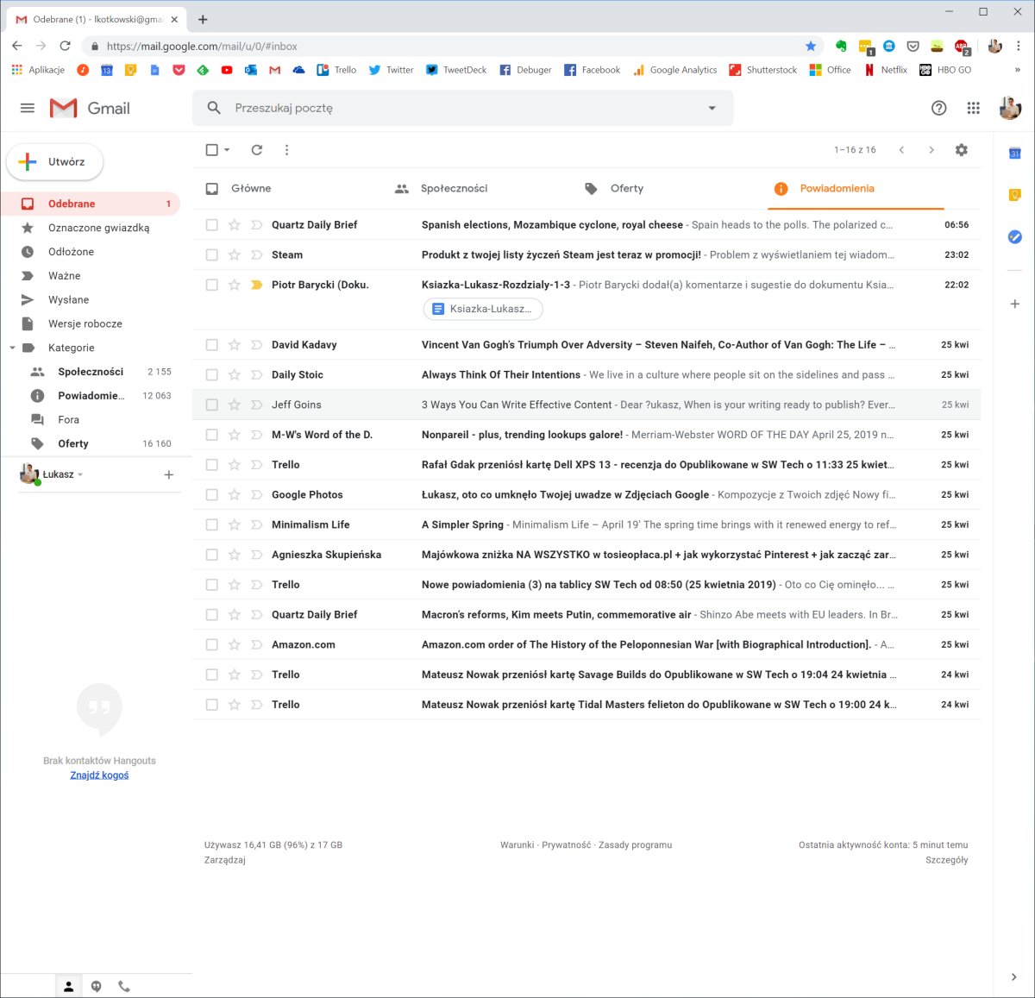Image resolution: width=1035 pixels, height=998 pixels.
Task: Star the Steam email
Action: point(234,254)
